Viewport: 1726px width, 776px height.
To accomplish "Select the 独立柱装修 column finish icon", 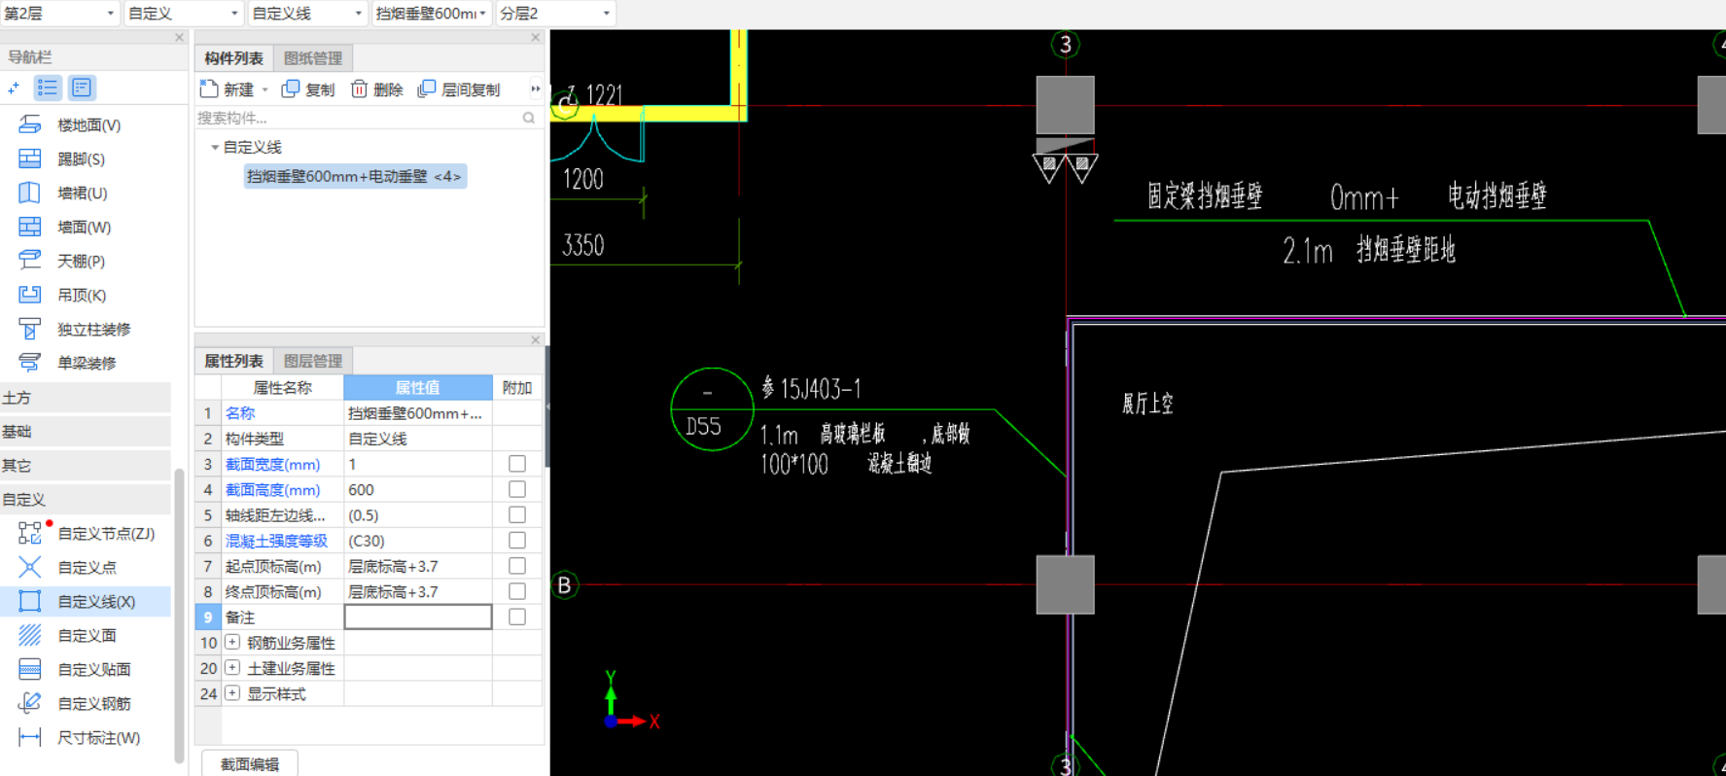I will 30,329.
